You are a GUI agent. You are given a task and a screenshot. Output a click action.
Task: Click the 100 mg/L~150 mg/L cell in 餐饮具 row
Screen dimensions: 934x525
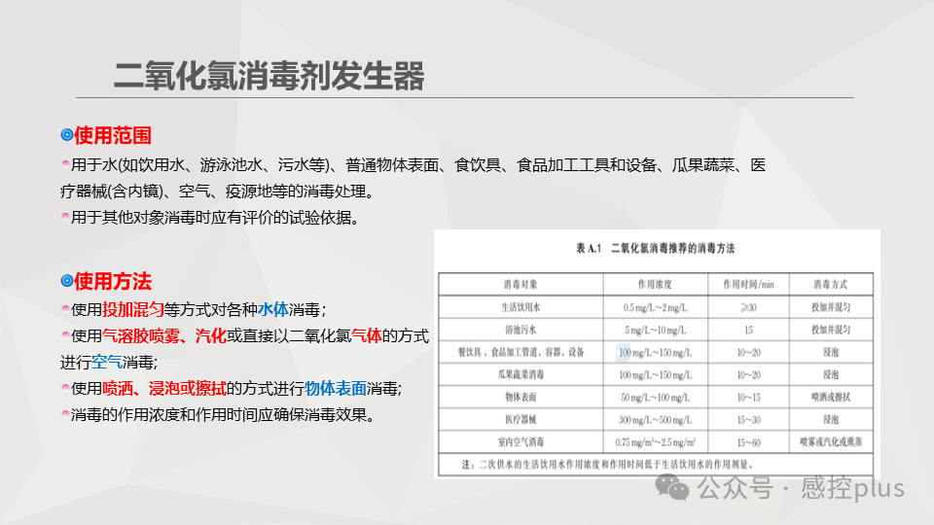[x=655, y=352]
